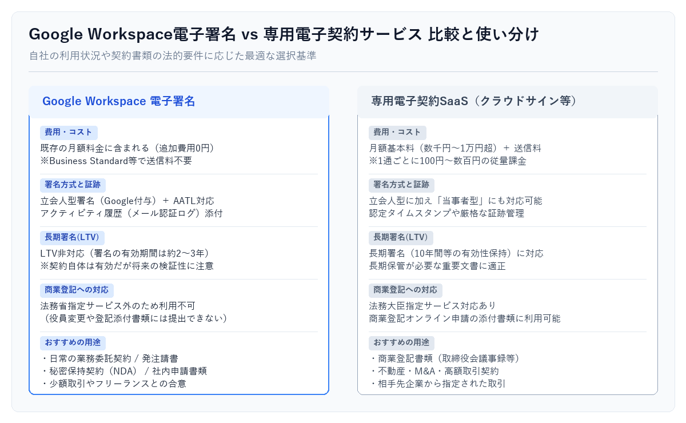Click 'おすすめの用途' label in Google Workspace column
This screenshot has height=423, width=686.
point(73,343)
